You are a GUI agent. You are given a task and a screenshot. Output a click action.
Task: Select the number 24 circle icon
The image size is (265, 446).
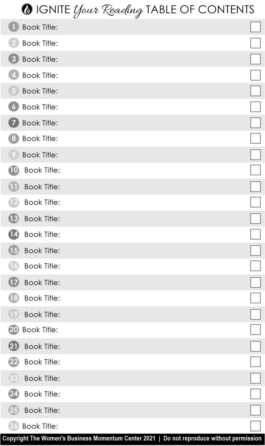pyautogui.click(x=14, y=394)
